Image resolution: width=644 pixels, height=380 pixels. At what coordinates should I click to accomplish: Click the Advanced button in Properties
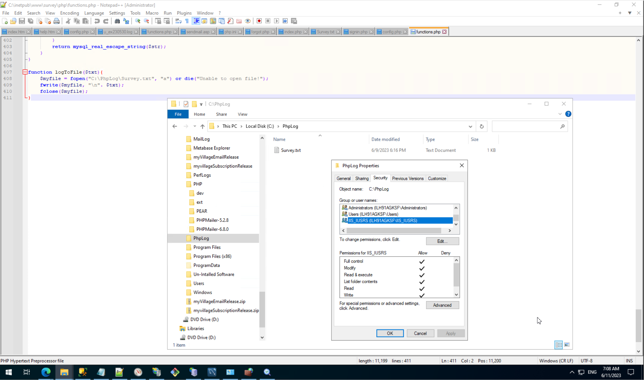coord(442,305)
